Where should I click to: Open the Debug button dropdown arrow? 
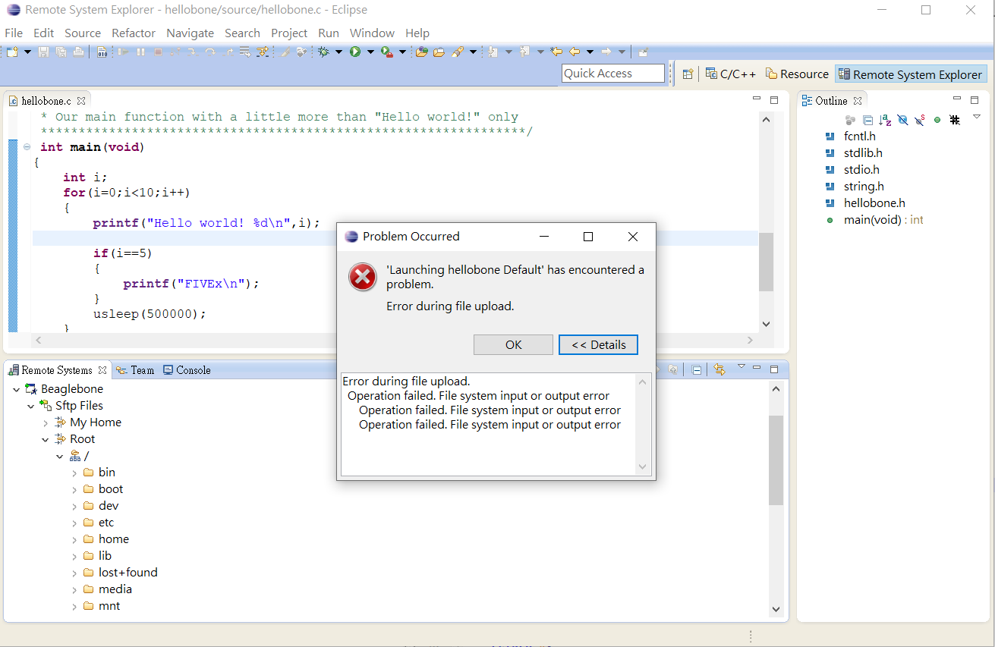click(x=338, y=52)
